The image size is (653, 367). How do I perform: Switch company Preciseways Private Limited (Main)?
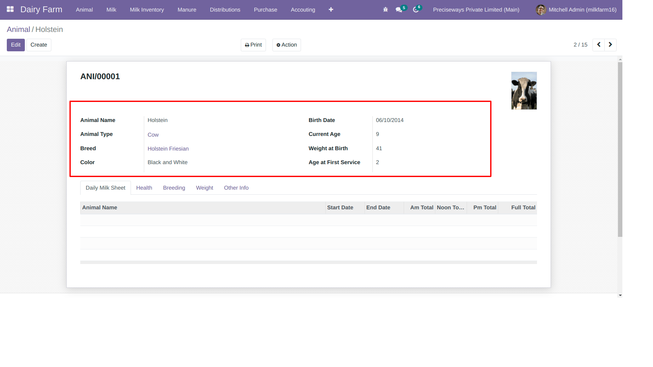click(476, 10)
